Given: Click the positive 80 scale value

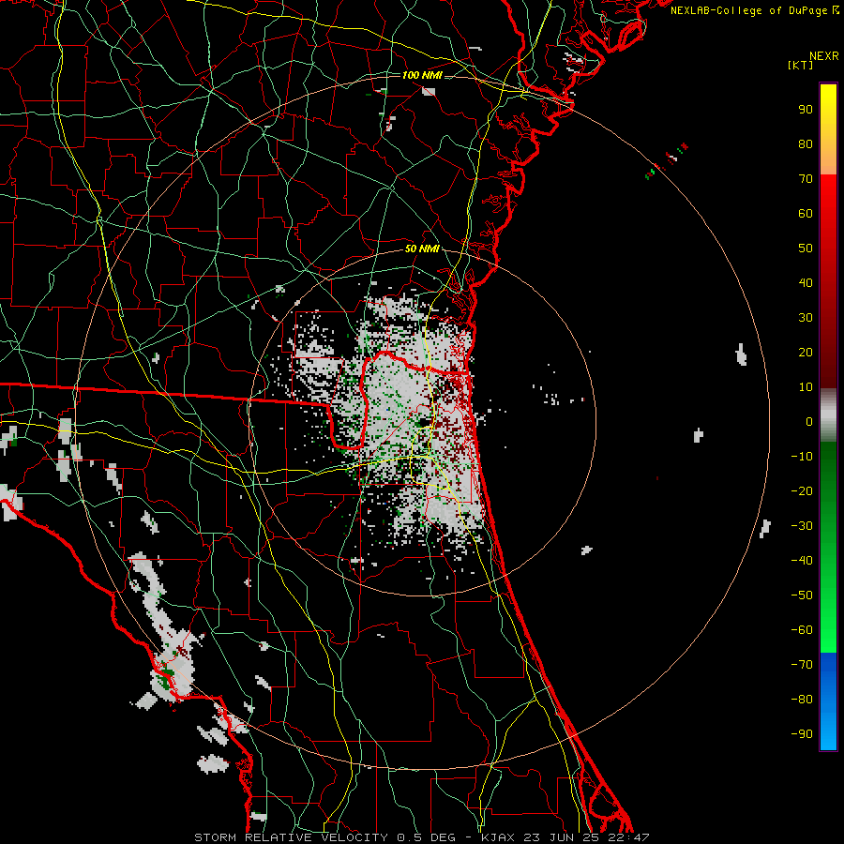Looking at the screenshot, I should coord(806,143).
